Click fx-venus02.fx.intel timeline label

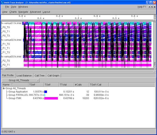coord(11,40)
